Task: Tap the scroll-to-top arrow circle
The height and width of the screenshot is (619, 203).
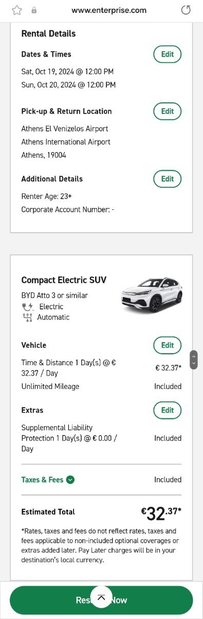Action: point(101,597)
